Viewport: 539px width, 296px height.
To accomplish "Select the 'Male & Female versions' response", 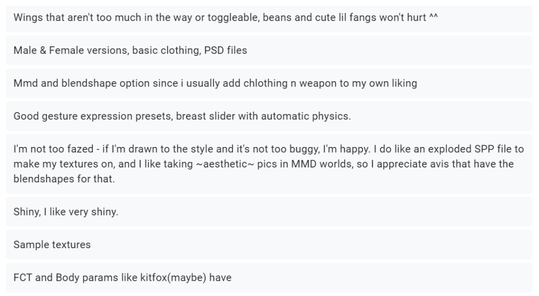I will (130, 51).
